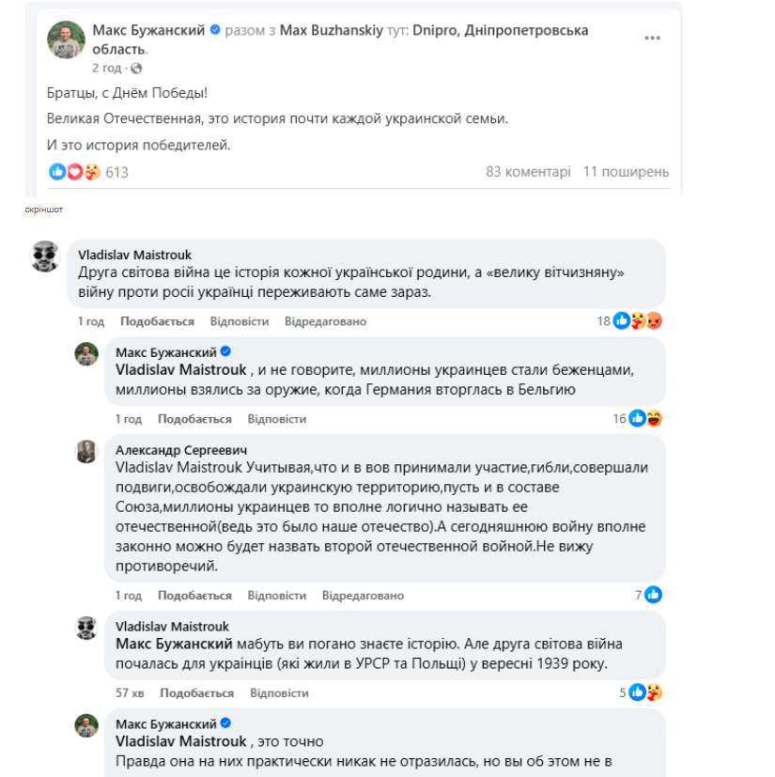Expand the 83 коментарі comments list
Viewport: 775px width, 777px height.
point(528,172)
